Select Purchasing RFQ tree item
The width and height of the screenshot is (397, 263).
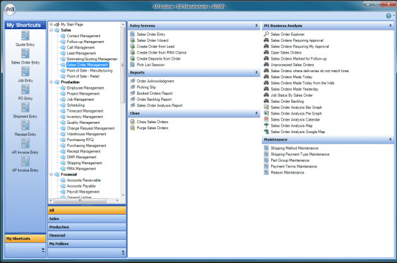coord(80,140)
